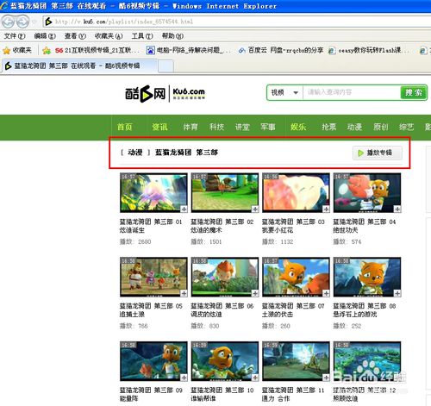
Task: Open the 文件(F) menu
Action: pyautogui.click(x=15, y=36)
